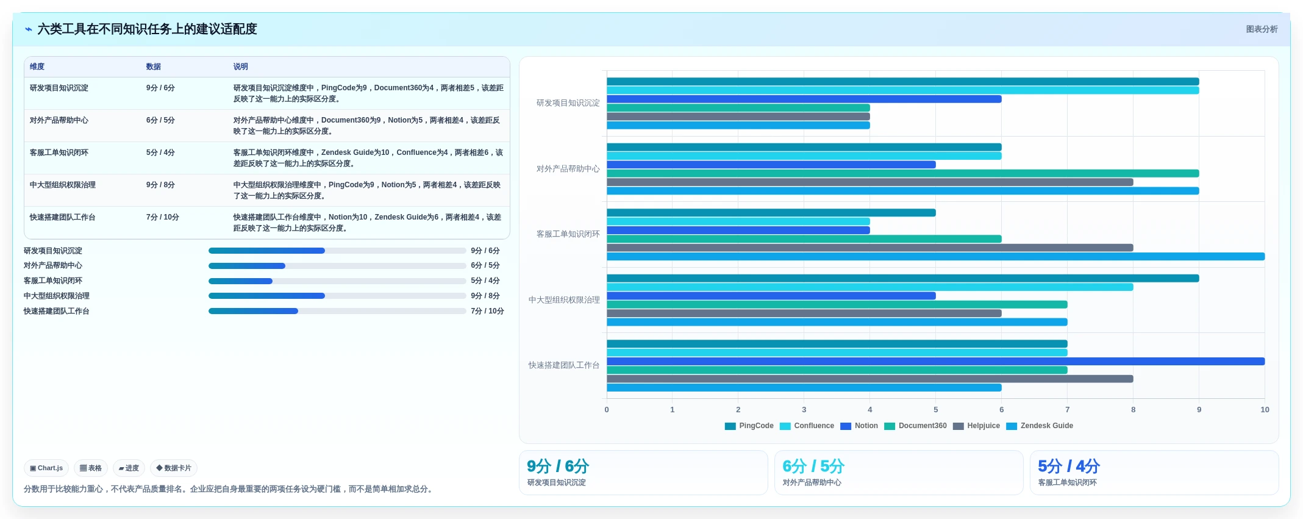This screenshot has width=1303, height=519.
Task: Click the 客服工单知识闭环 label left of its progress bar
Action: tap(53, 281)
